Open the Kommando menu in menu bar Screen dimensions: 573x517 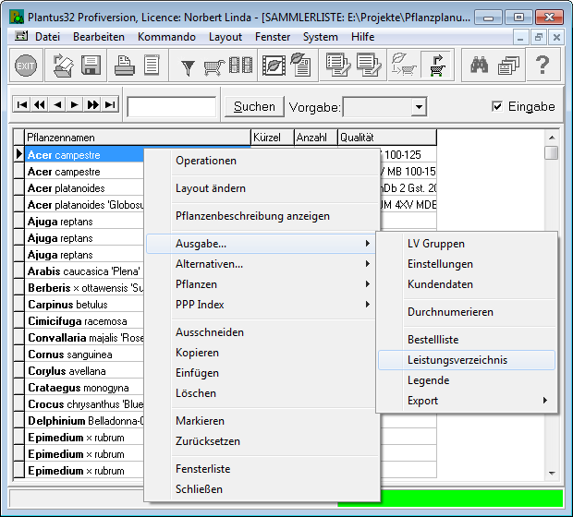coord(166,37)
